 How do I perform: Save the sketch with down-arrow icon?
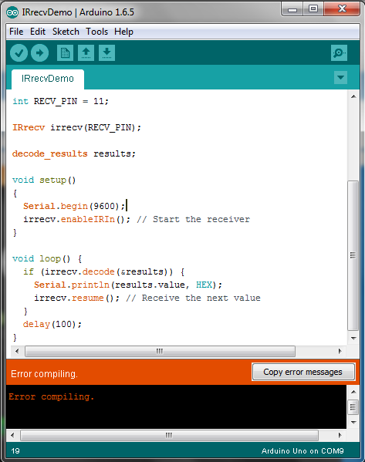pos(106,53)
